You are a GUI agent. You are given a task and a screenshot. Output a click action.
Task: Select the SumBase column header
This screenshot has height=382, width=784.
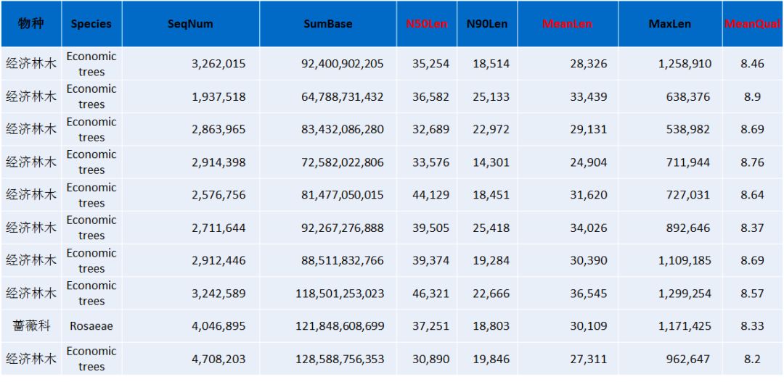327,24
